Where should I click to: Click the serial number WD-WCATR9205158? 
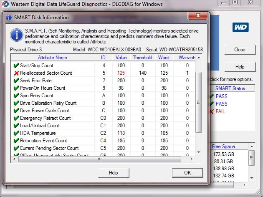(x=181, y=50)
